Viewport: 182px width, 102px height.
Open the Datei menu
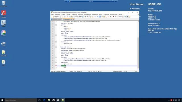52,14
